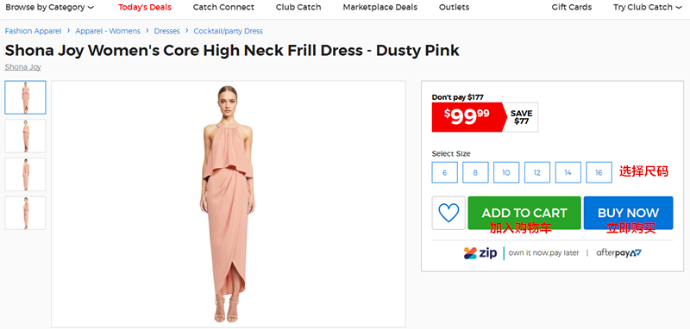Choose size 14 option

click(568, 172)
